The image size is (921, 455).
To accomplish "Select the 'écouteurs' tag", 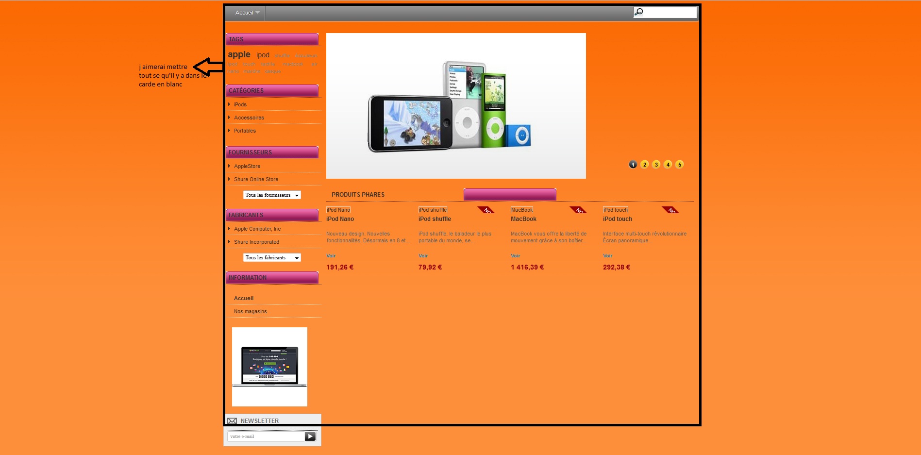I will click(306, 56).
